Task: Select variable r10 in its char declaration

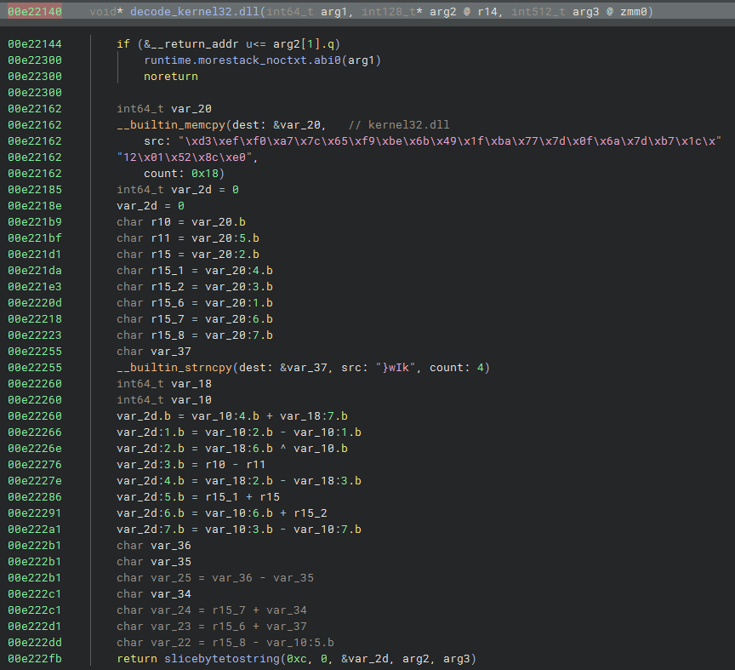Action: (161, 222)
